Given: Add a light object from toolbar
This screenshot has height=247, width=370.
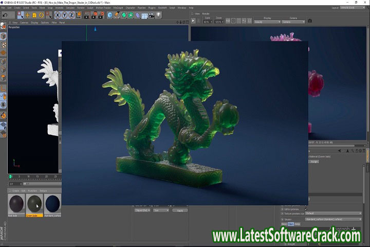Looking at the screenshot, I should tap(159, 15).
